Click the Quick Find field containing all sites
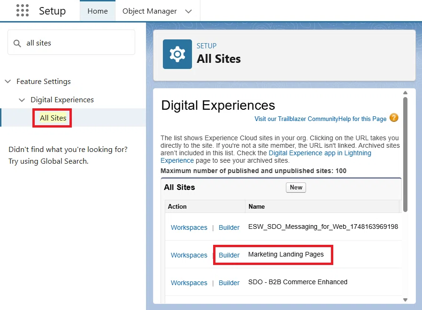422x310 pixels. pyautogui.click(x=71, y=43)
